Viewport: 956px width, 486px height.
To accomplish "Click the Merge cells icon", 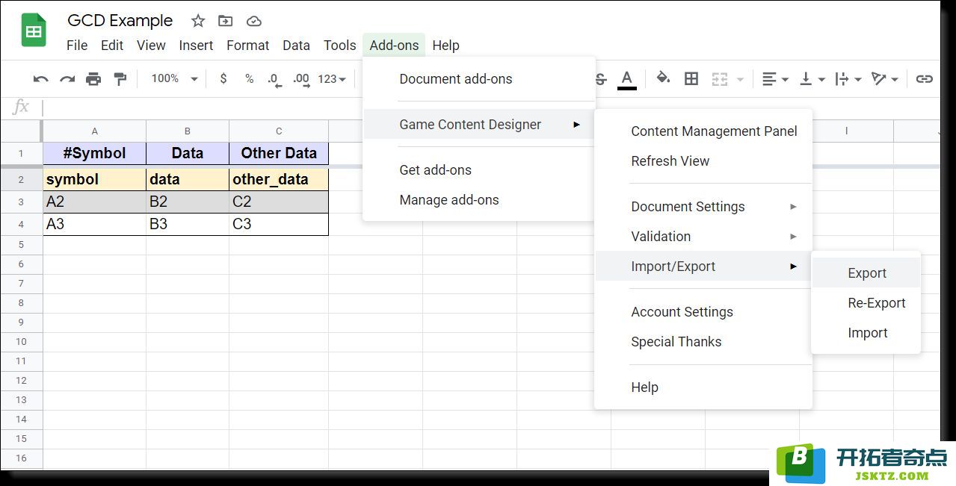I will pyautogui.click(x=720, y=78).
